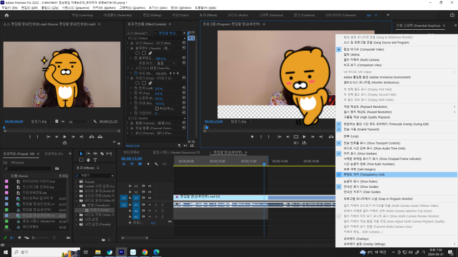This screenshot has width=458, height=257.
Task: Select the Crop ellipse mask tool
Action: [137, 83]
